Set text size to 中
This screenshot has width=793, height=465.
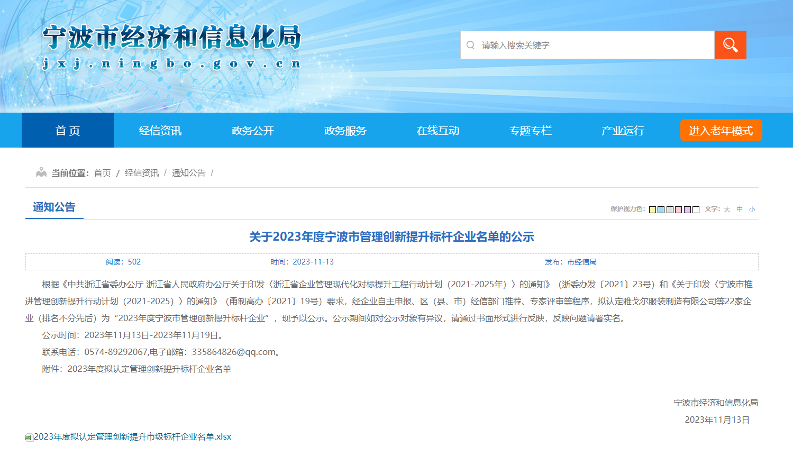click(x=740, y=209)
